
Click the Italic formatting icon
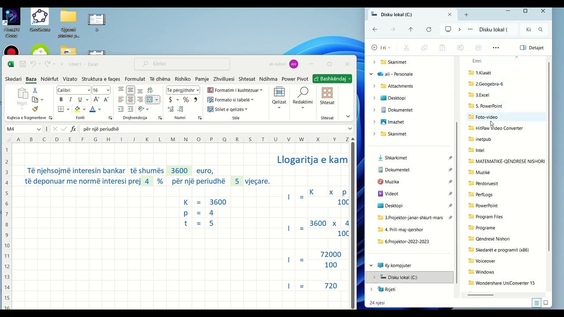tap(70, 100)
